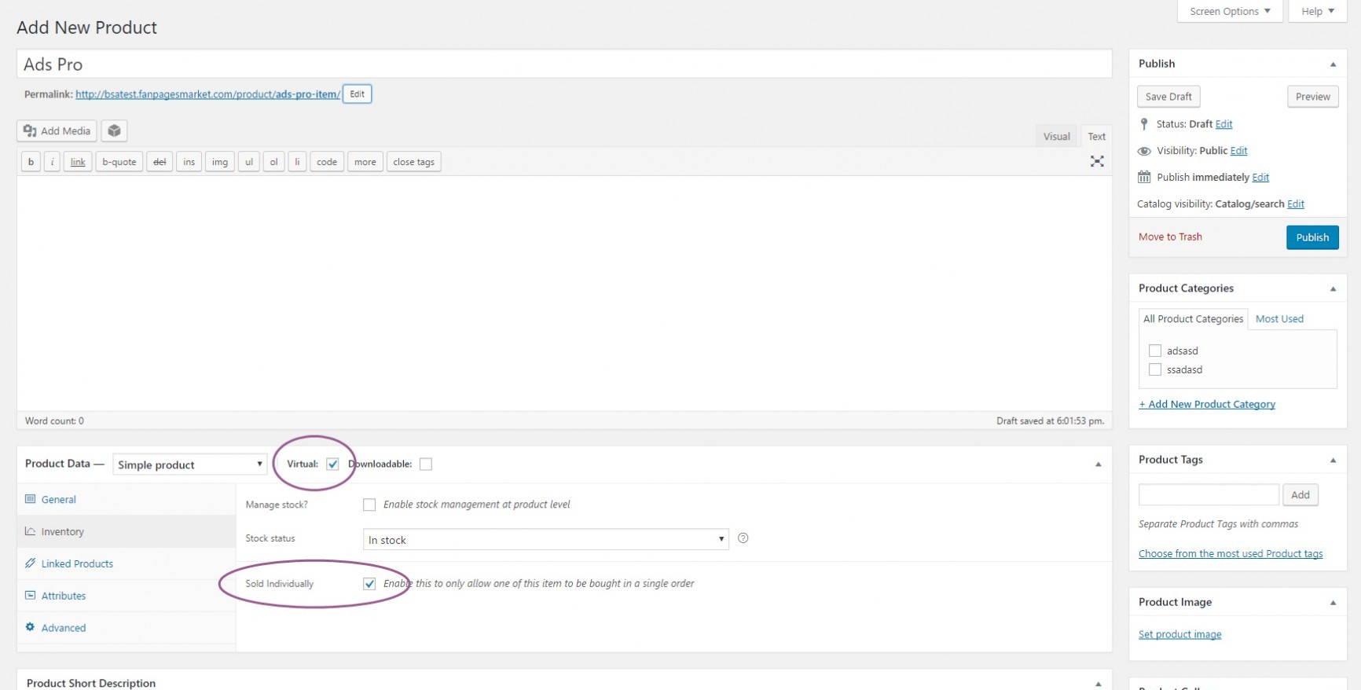Open the Linked Products tab
The height and width of the screenshot is (690, 1361).
[x=77, y=563]
